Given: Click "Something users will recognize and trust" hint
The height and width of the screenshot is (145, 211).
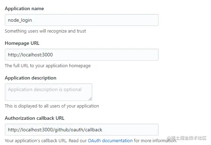Looking at the screenshot, I should tap(45, 31).
